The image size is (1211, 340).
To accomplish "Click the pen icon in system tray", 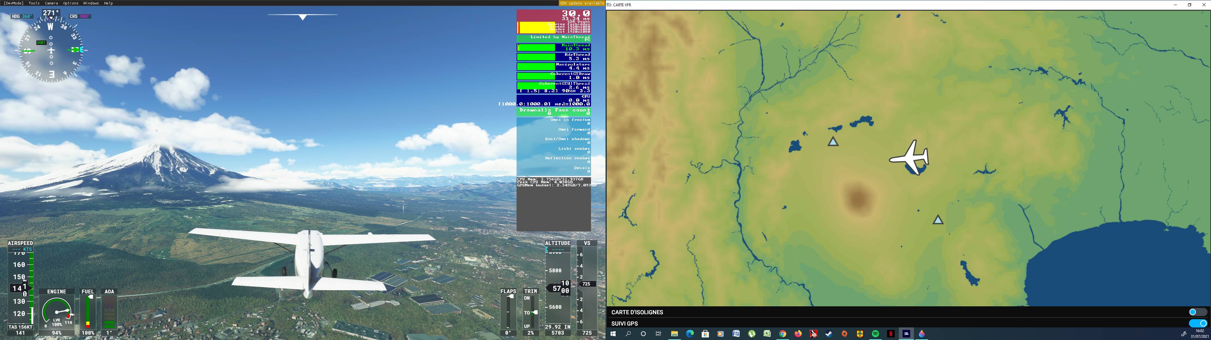I will [x=1184, y=334].
